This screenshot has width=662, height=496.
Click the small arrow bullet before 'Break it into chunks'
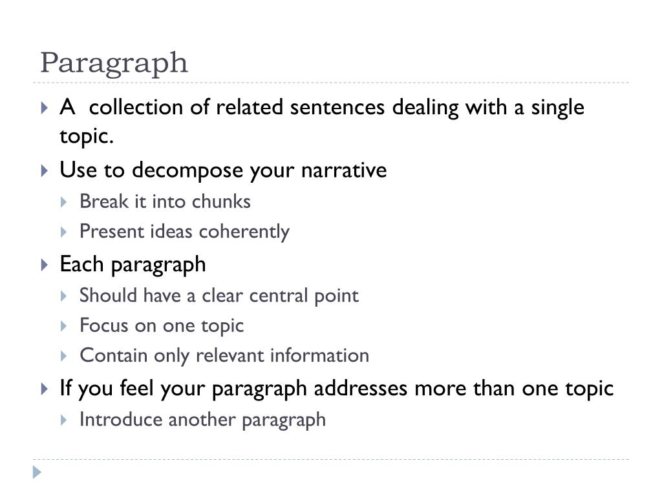pyautogui.click(x=64, y=202)
